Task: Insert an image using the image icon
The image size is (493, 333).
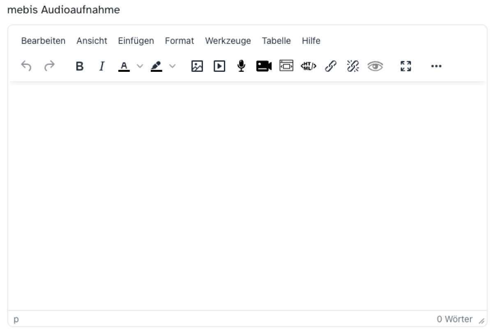Action: 197,66
